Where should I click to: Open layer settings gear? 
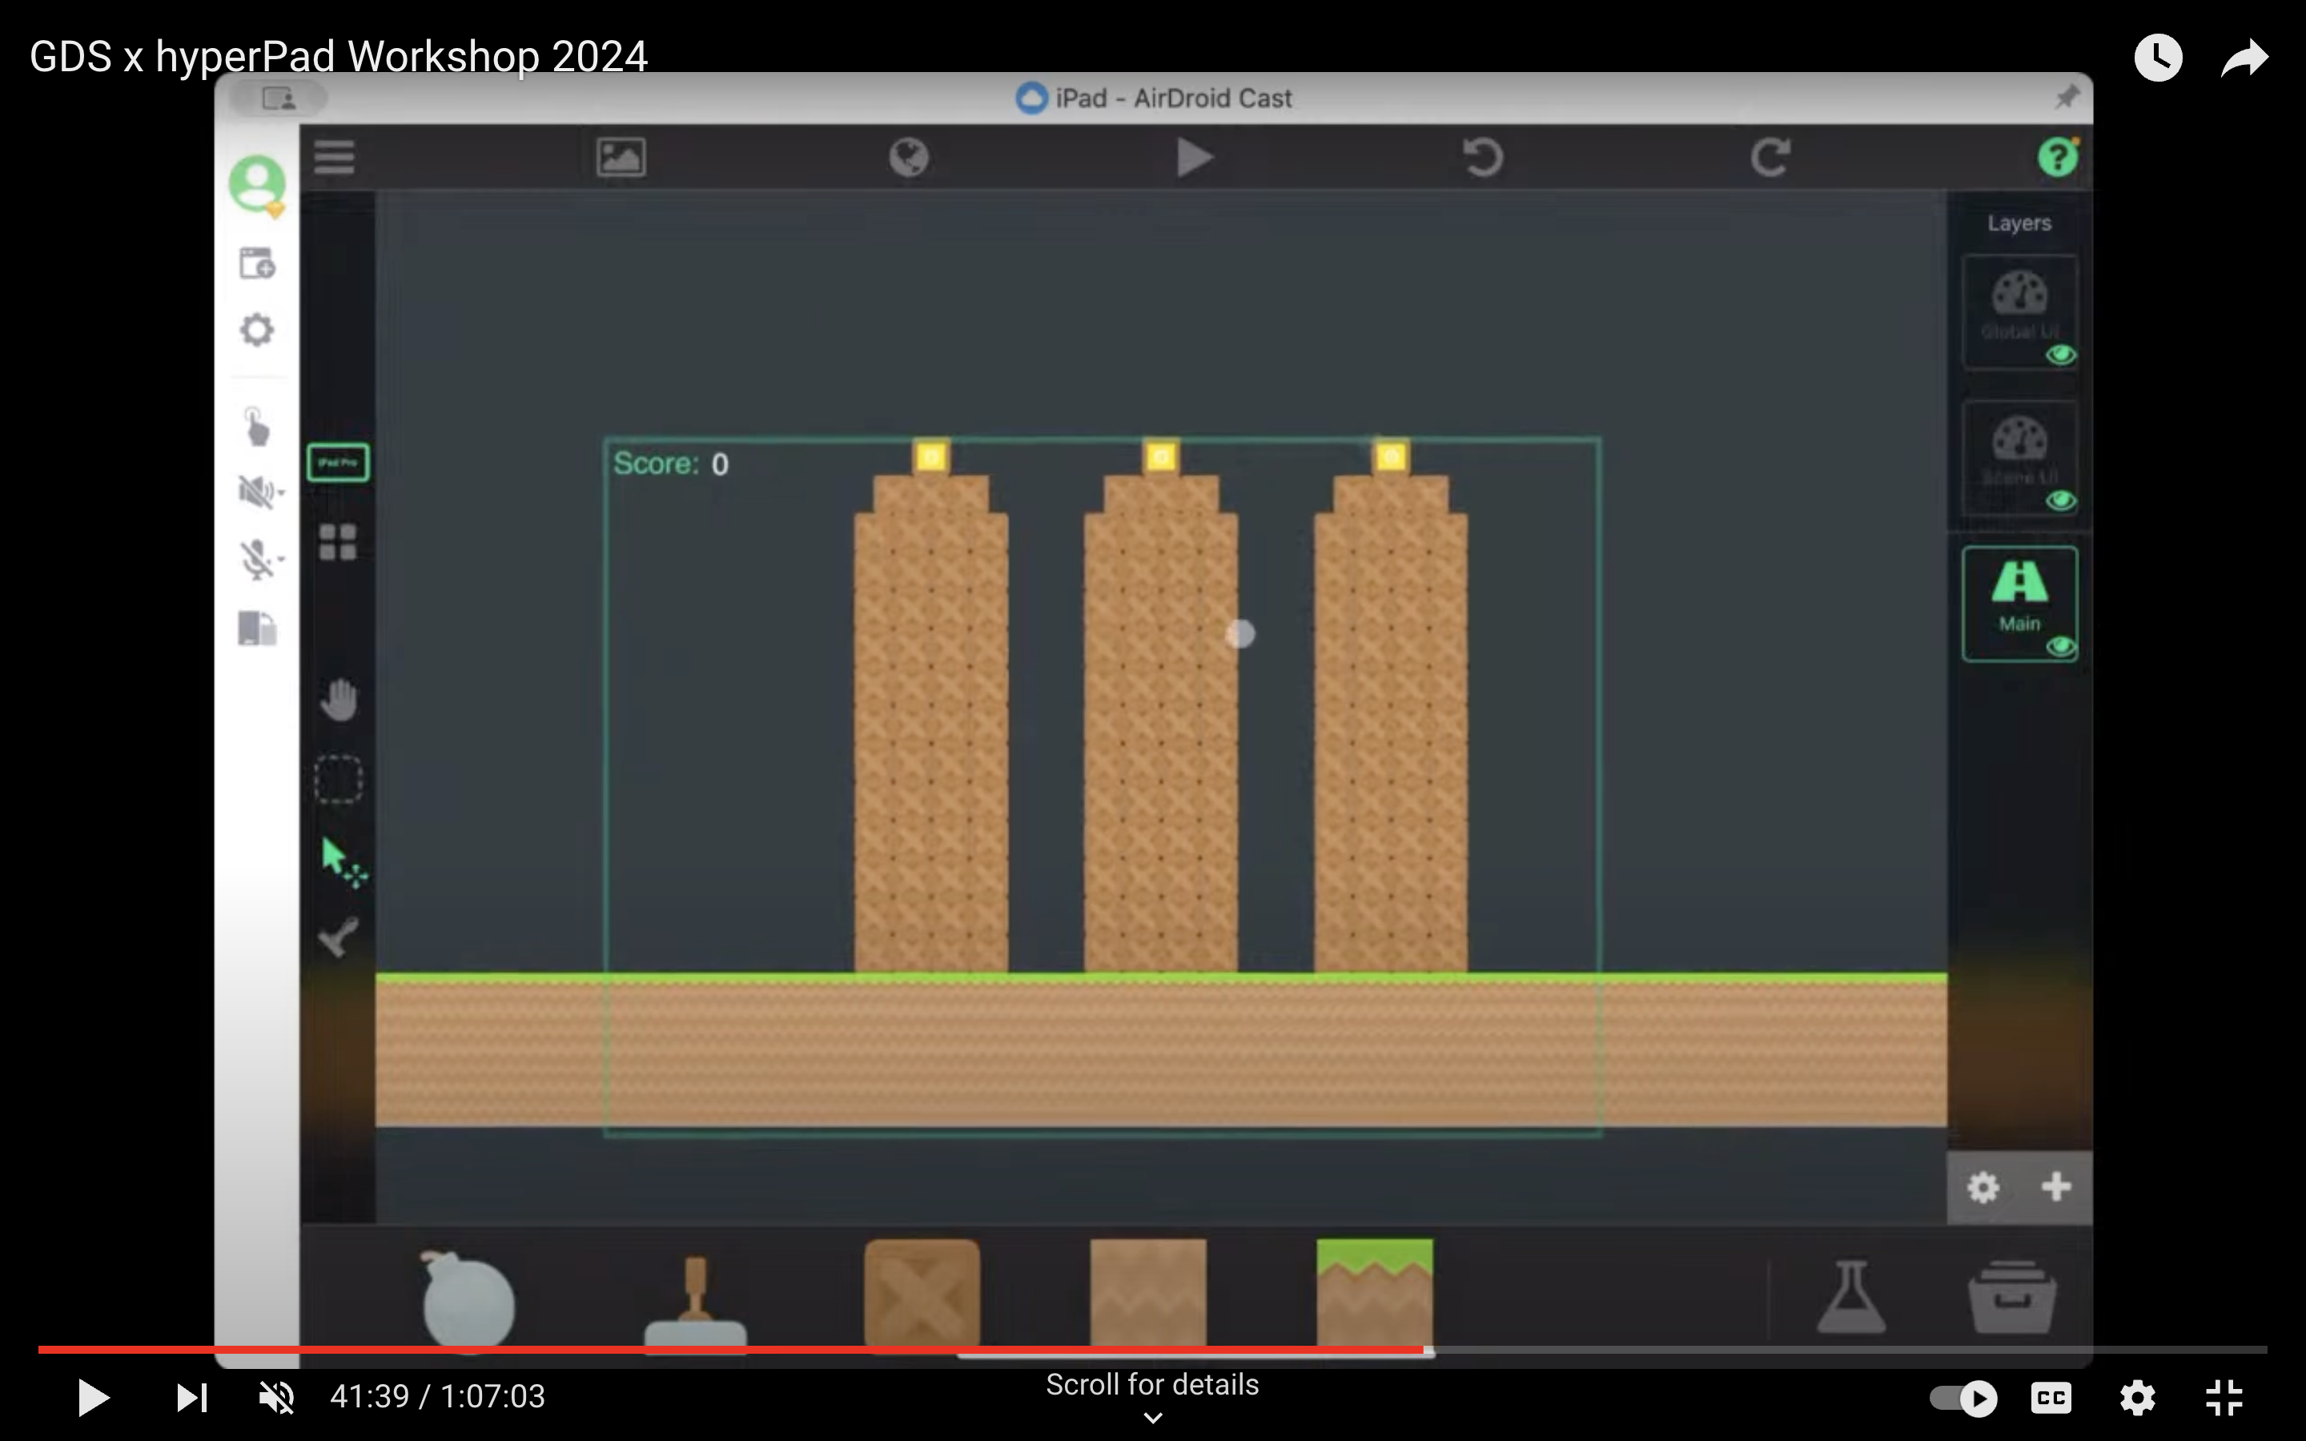click(x=1983, y=1187)
